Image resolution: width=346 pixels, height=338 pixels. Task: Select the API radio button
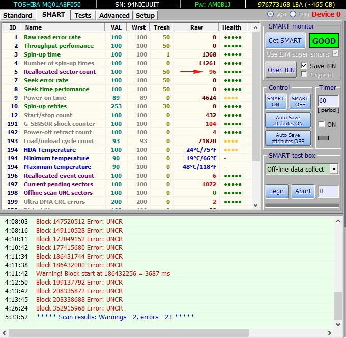click(x=270, y=14)
